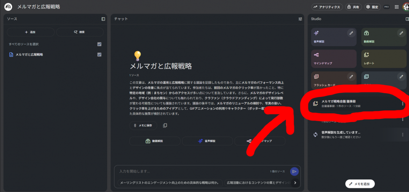Image resolution: width=409 pixels, height=192 pixels.
Task: Open the アナリティクス page
Action: [x=327, y=7]
